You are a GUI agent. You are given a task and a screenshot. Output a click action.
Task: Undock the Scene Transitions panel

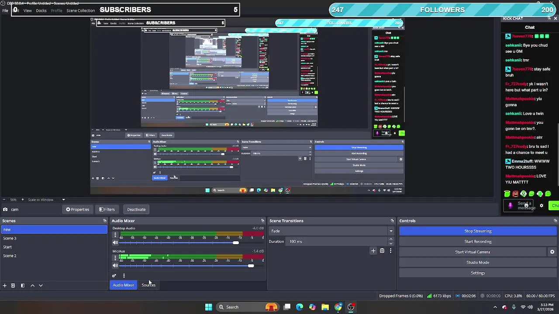pyautogui.click(x=392, y=221)
